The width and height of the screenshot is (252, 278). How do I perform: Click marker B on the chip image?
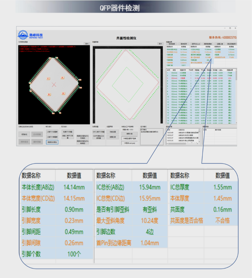click(49, 94)
